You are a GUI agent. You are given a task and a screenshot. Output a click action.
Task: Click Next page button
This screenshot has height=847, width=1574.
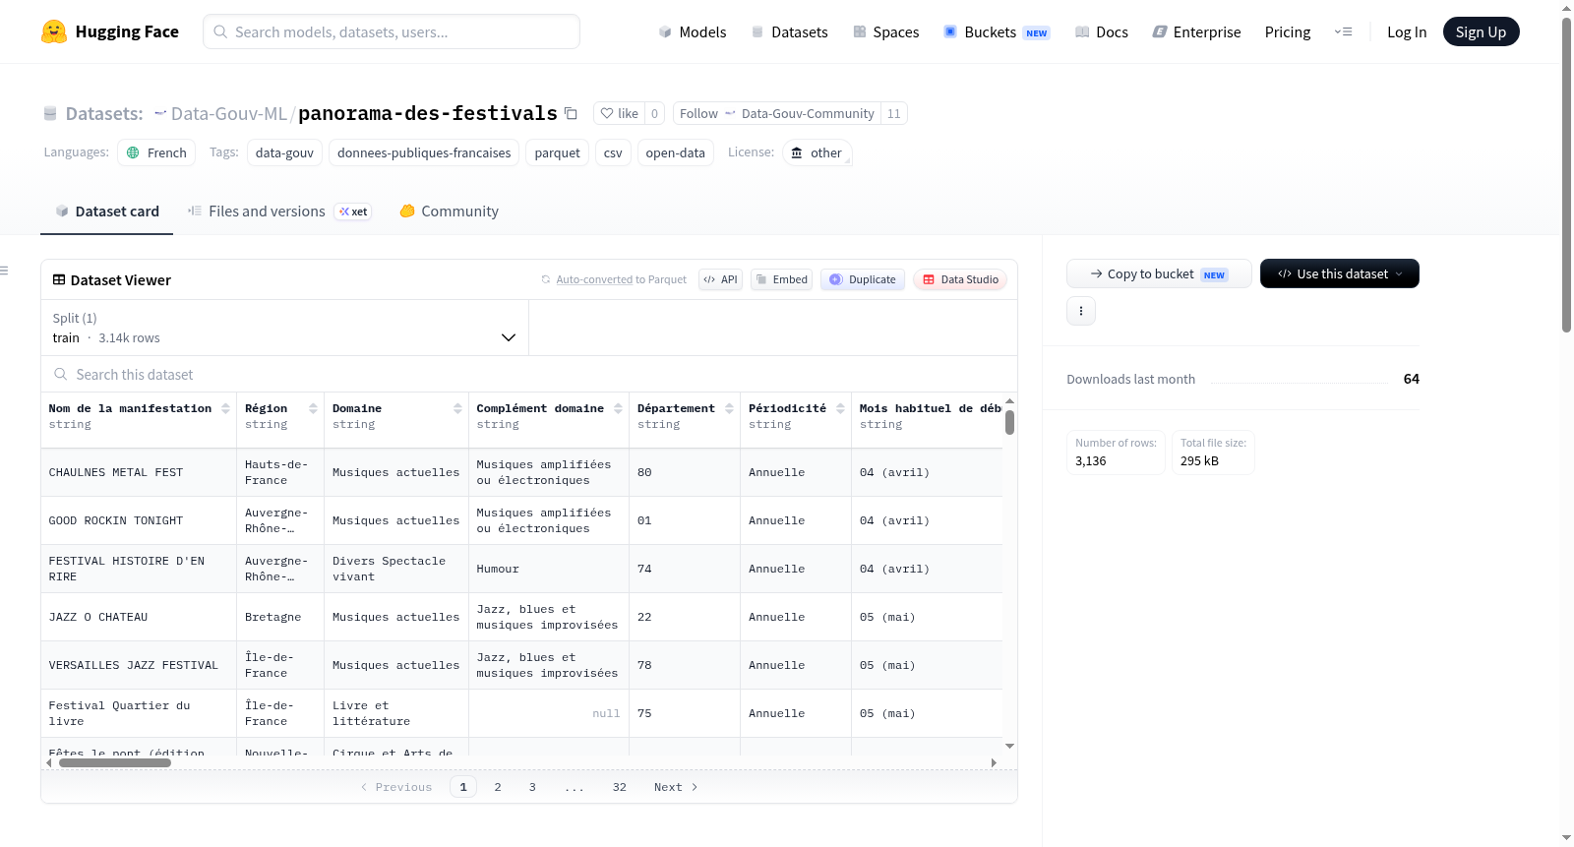click(676, 787)
